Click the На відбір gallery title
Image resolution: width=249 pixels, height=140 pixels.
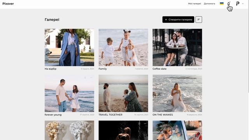pos(51,69)
